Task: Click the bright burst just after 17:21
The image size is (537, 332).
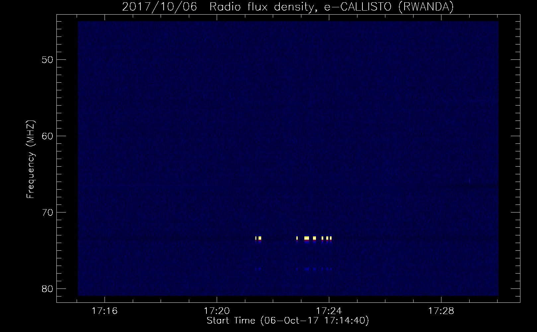Action: pyautogui.click(x=260, y=238)
